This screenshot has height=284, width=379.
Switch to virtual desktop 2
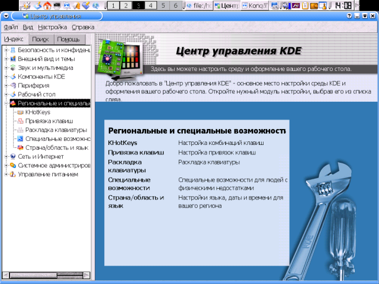tap(126, 5)
